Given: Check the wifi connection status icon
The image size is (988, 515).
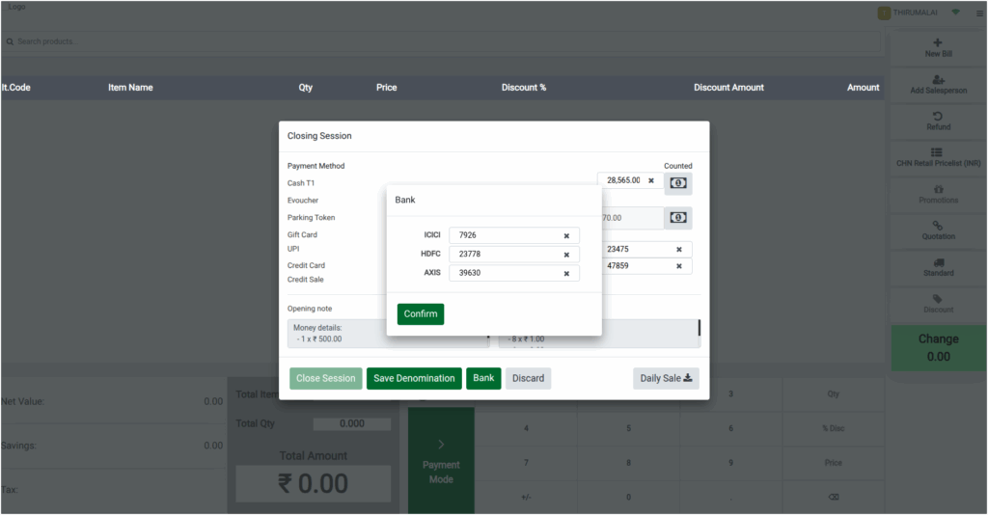Looking at the screenshot, I should click(x=956, y=12).
